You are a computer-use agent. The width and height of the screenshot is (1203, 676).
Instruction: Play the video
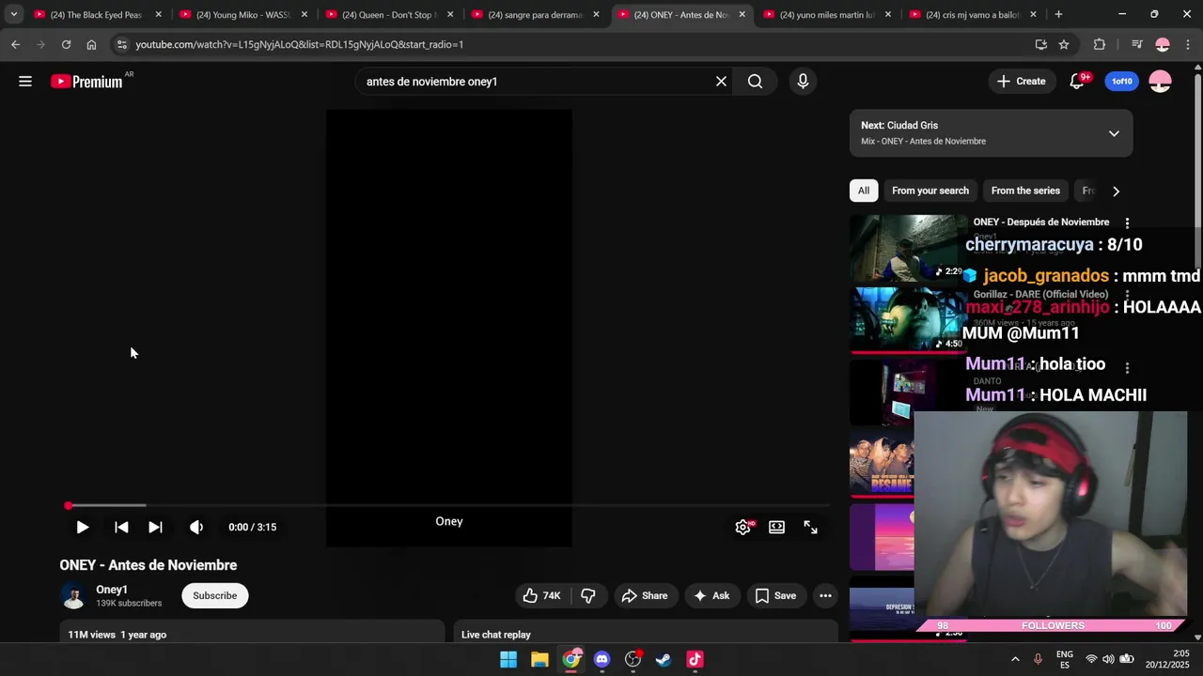point(82,527)
